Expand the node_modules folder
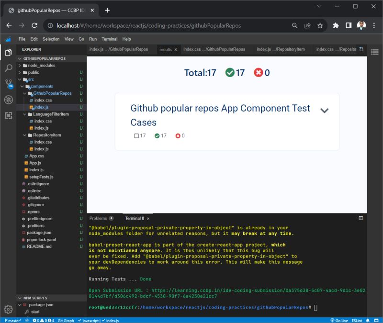 click(x=41, y=66)
